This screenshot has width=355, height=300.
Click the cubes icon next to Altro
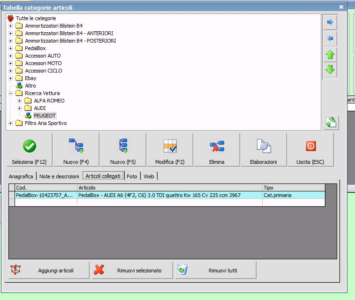pos(19,86)
